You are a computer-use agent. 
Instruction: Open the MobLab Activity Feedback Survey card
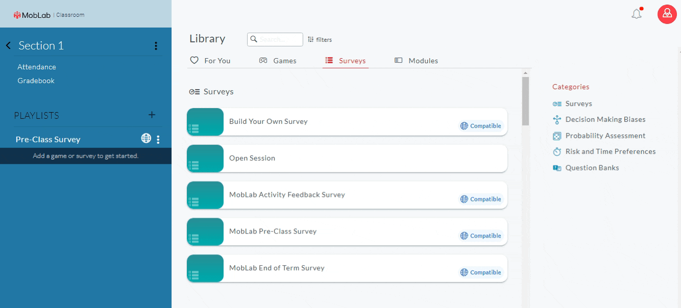click(x=347, y=195)
